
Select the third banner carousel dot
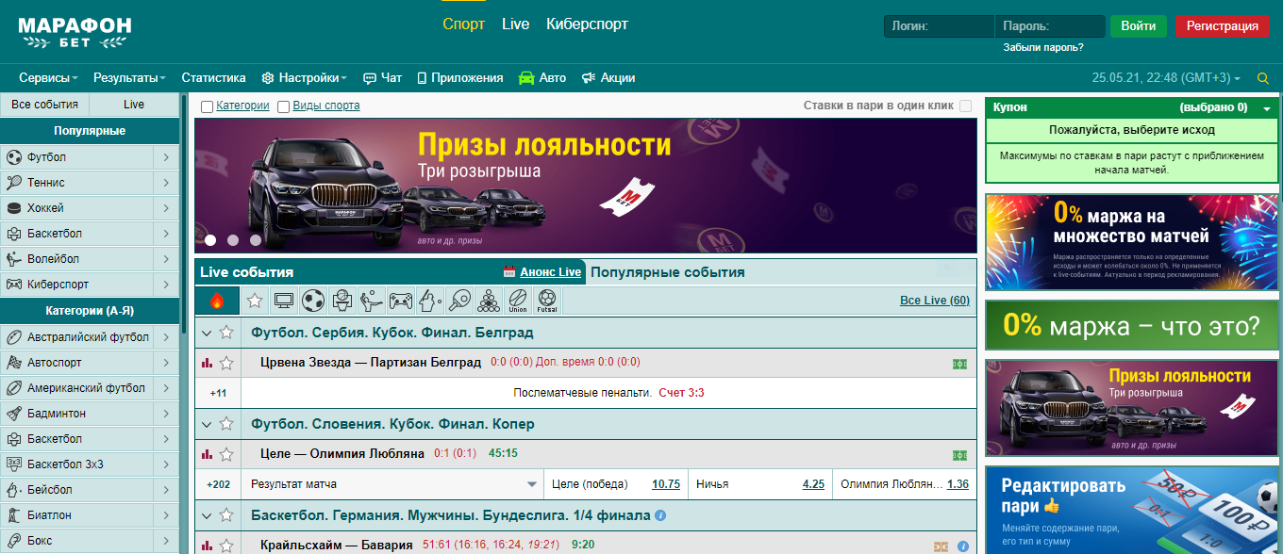tap(256, 240)
